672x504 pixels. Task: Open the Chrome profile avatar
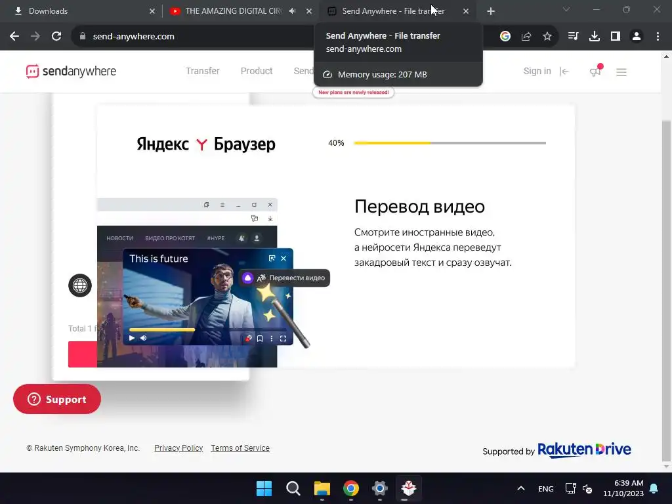(637, 37)
